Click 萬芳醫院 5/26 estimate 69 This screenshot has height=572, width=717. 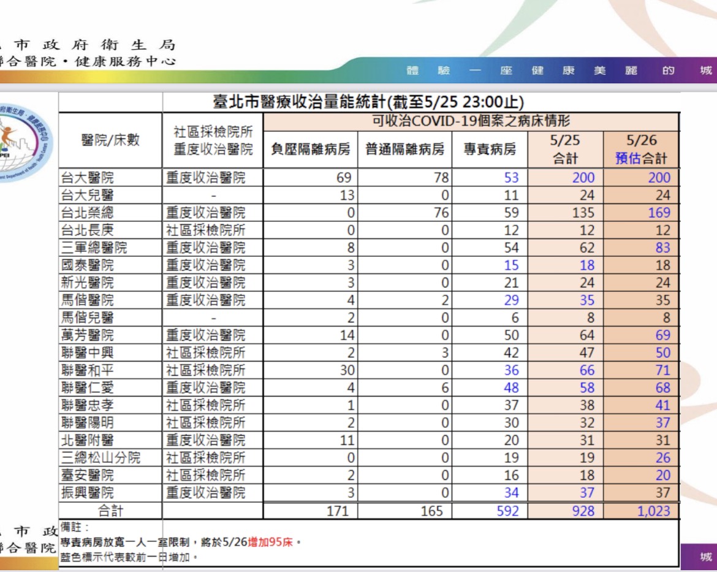click(662, 335)
